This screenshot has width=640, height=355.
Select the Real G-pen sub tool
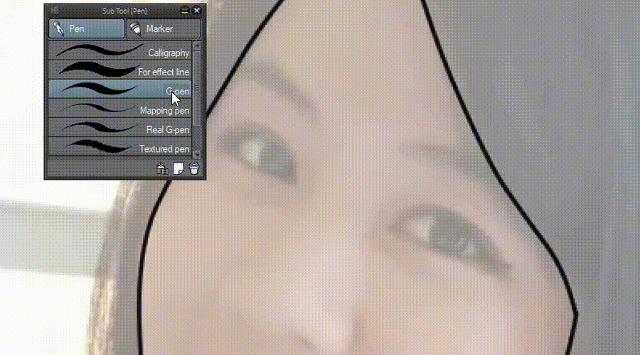(120, 128)
